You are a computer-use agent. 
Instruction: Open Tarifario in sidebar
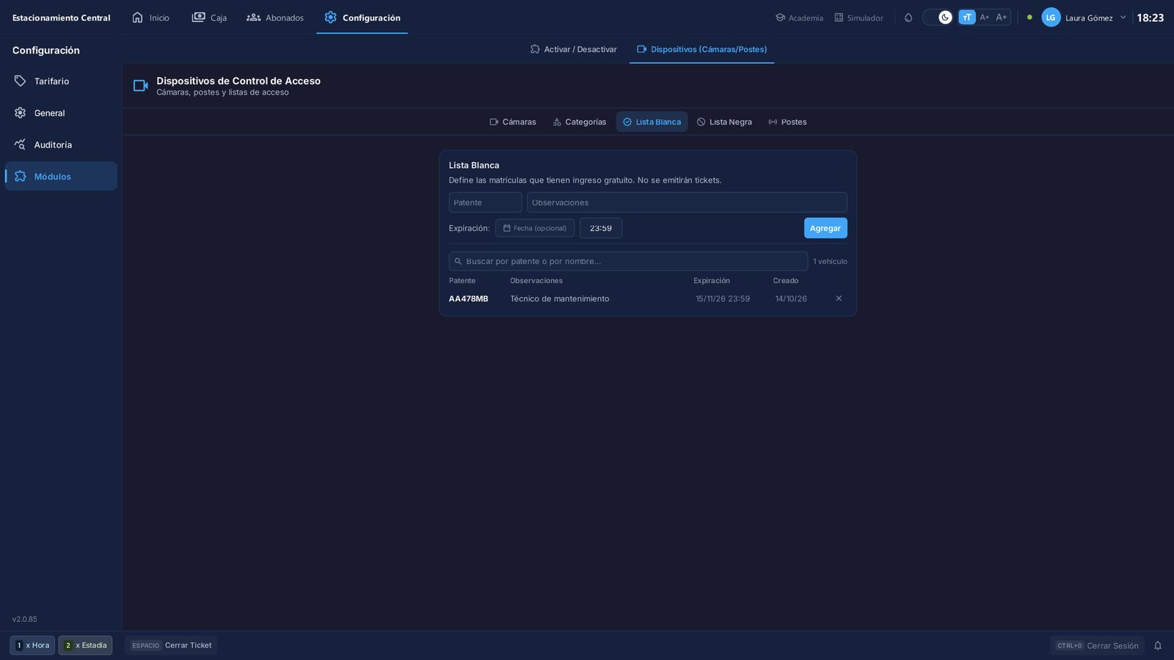click(x=61, y=81)
